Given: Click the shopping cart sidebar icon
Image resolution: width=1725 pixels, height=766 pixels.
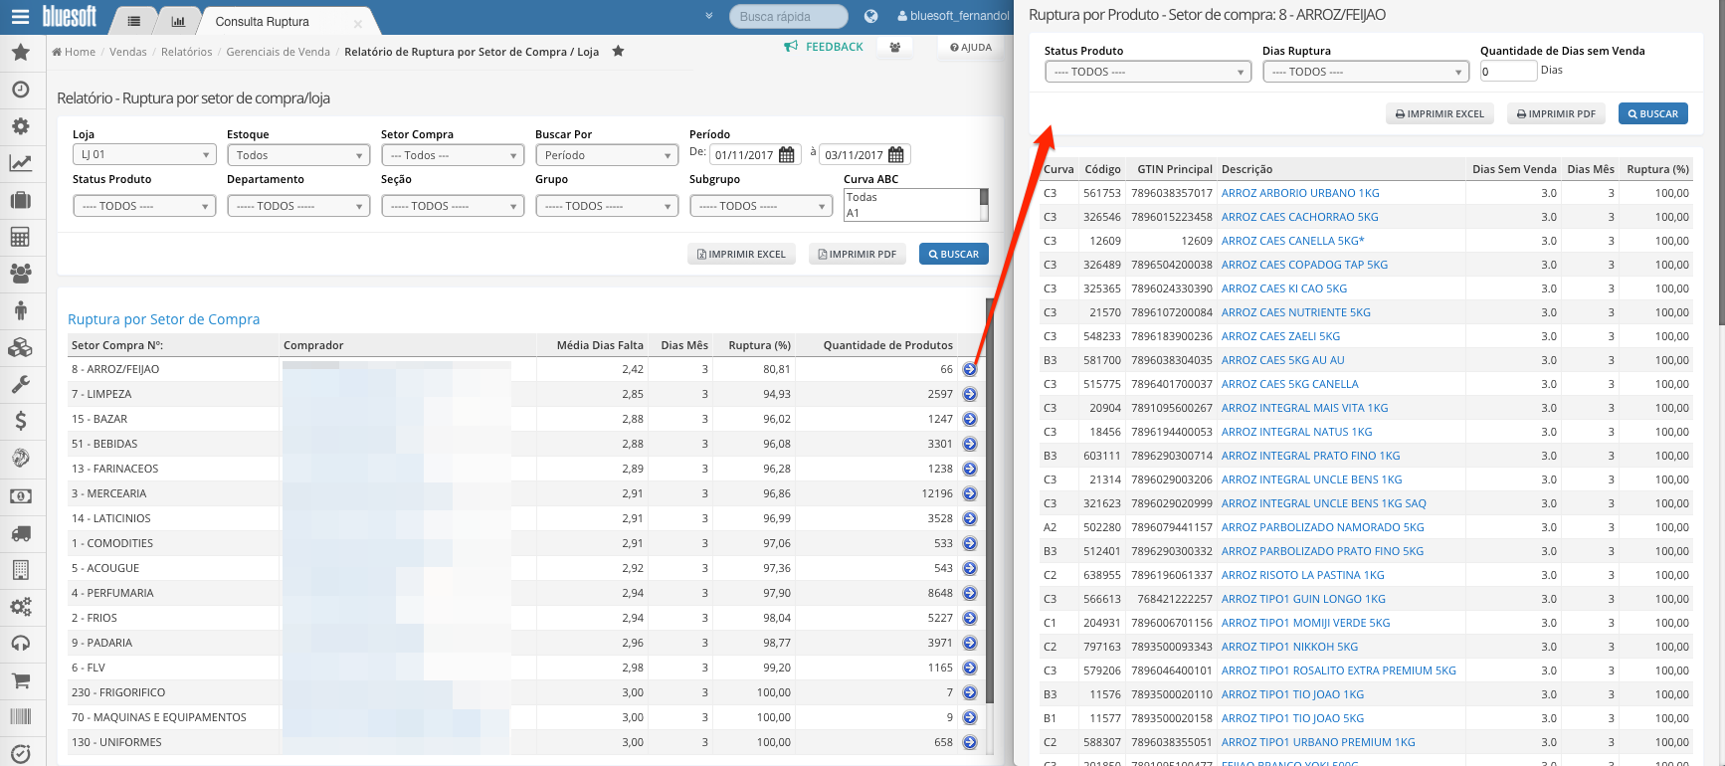Looking at the screenshot, I should 21,680.
